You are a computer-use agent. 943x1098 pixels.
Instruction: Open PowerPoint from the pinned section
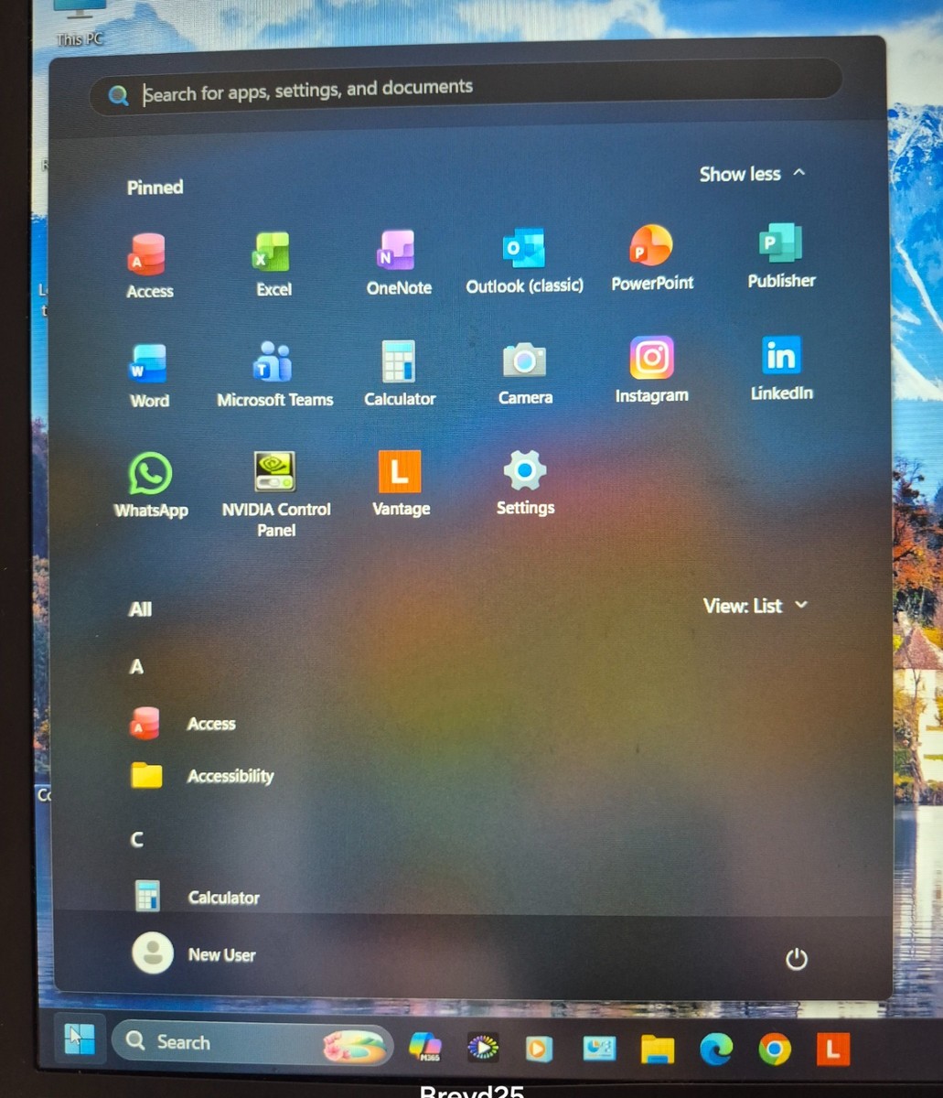(x=651, y=258)
